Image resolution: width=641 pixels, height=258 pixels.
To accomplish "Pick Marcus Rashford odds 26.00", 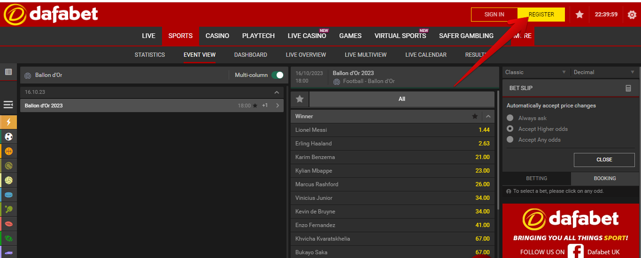I will 482,184.
